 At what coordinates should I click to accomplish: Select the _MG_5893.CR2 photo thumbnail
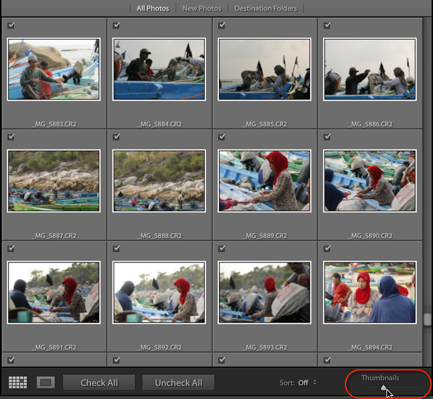pos(264,293)
